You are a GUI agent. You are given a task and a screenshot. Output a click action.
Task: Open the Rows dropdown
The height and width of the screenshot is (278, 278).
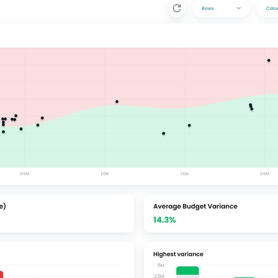coord(221,8)
